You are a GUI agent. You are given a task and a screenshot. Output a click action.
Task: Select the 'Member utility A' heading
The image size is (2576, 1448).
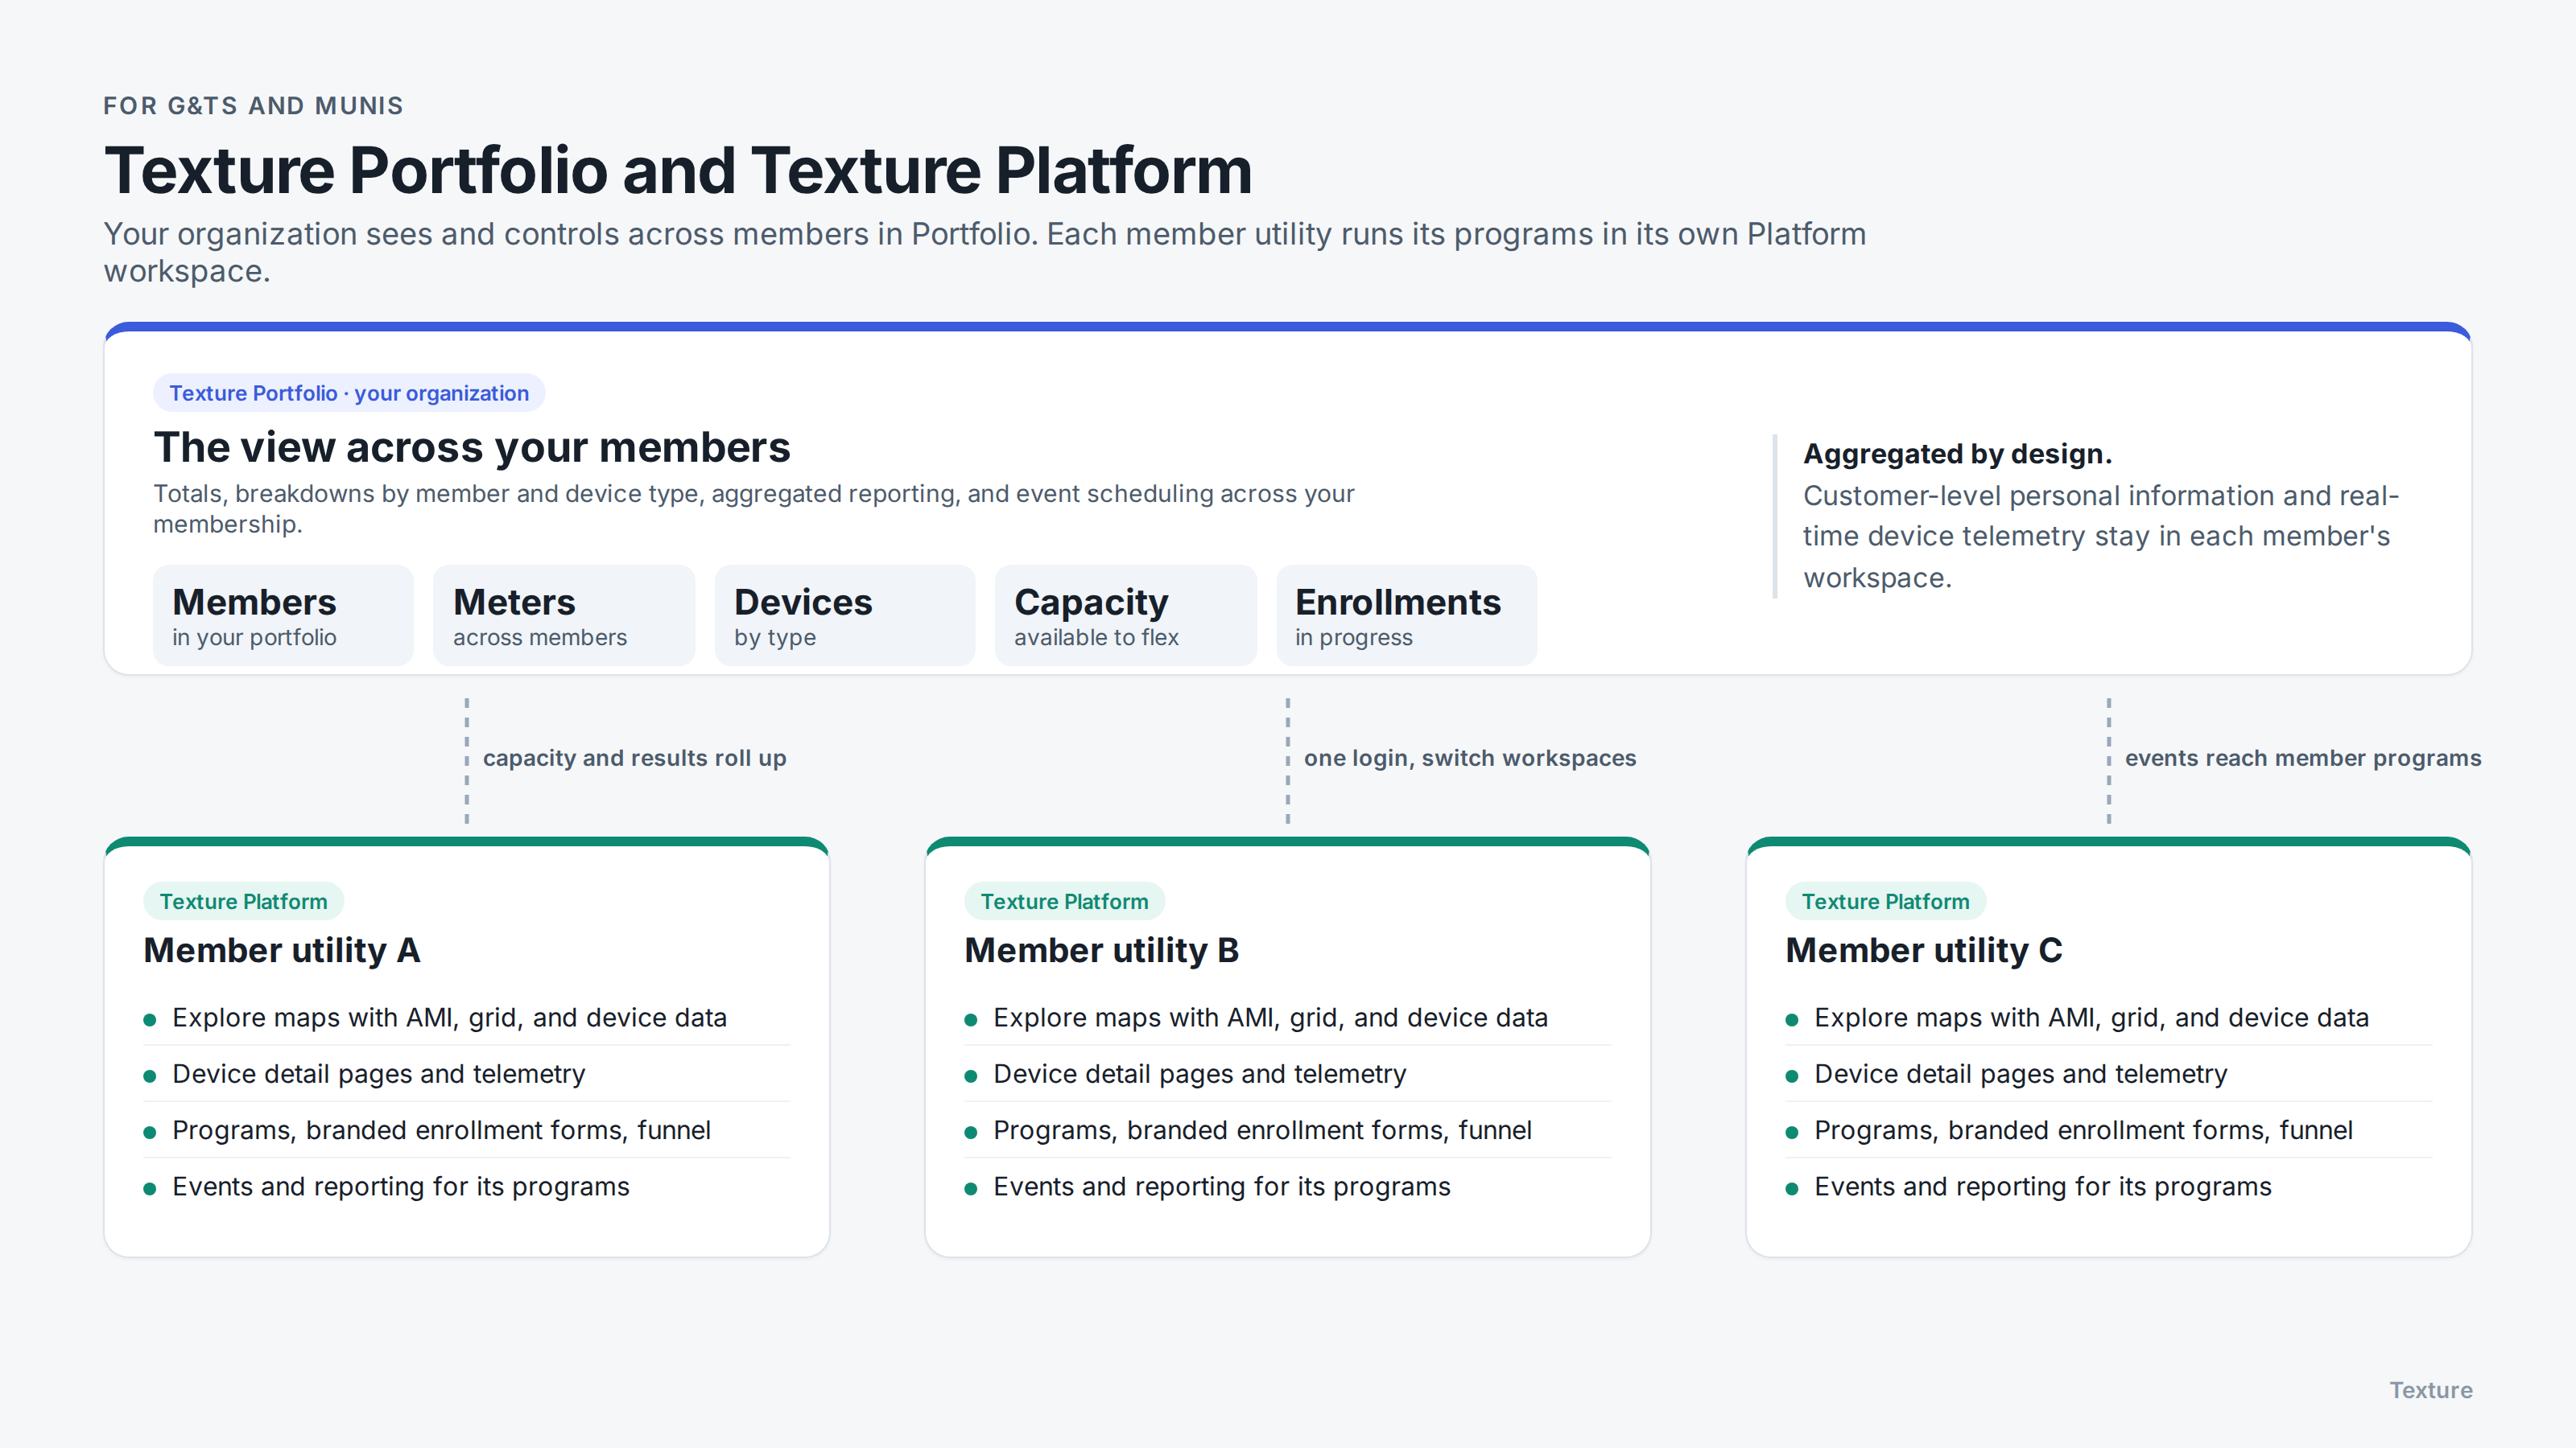pyautogui.click(x=282, y=949)
